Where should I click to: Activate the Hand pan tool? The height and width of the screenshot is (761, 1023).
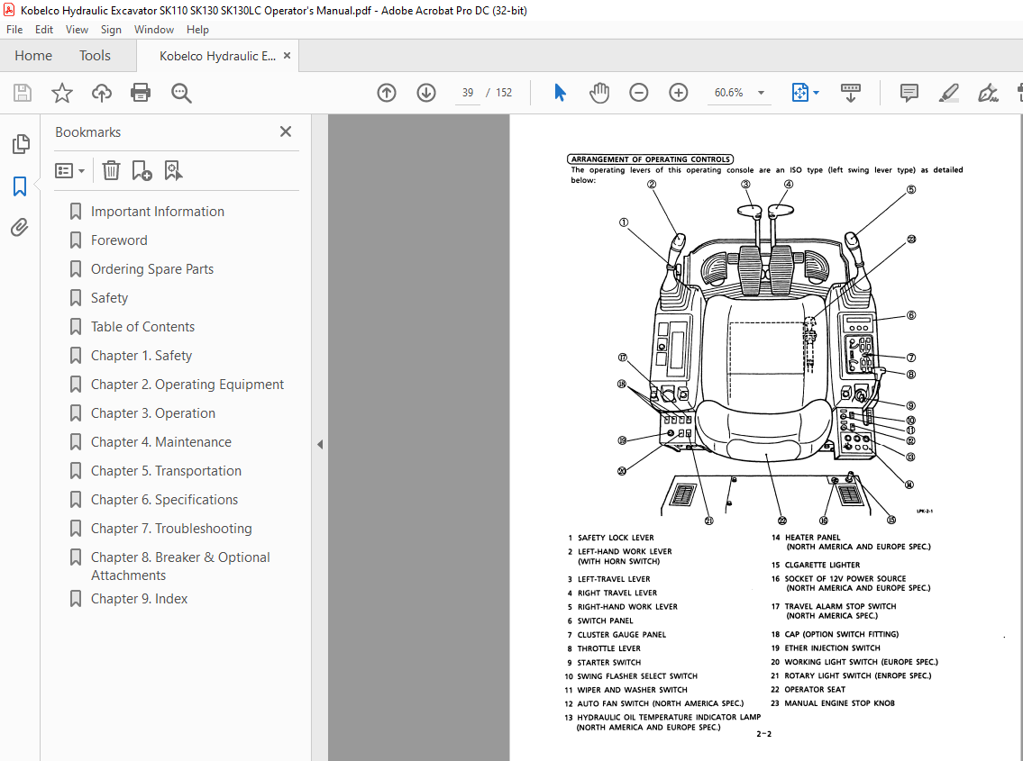coord(598,93)
